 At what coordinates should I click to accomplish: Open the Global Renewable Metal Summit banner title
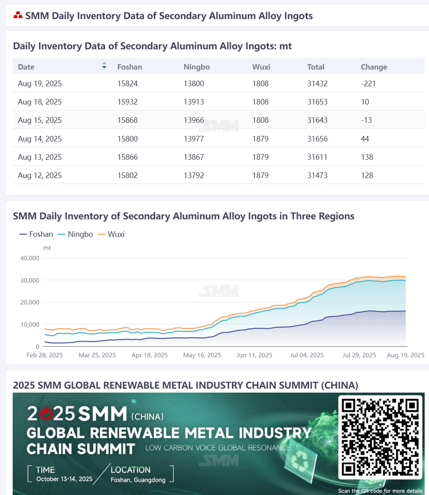169,441
